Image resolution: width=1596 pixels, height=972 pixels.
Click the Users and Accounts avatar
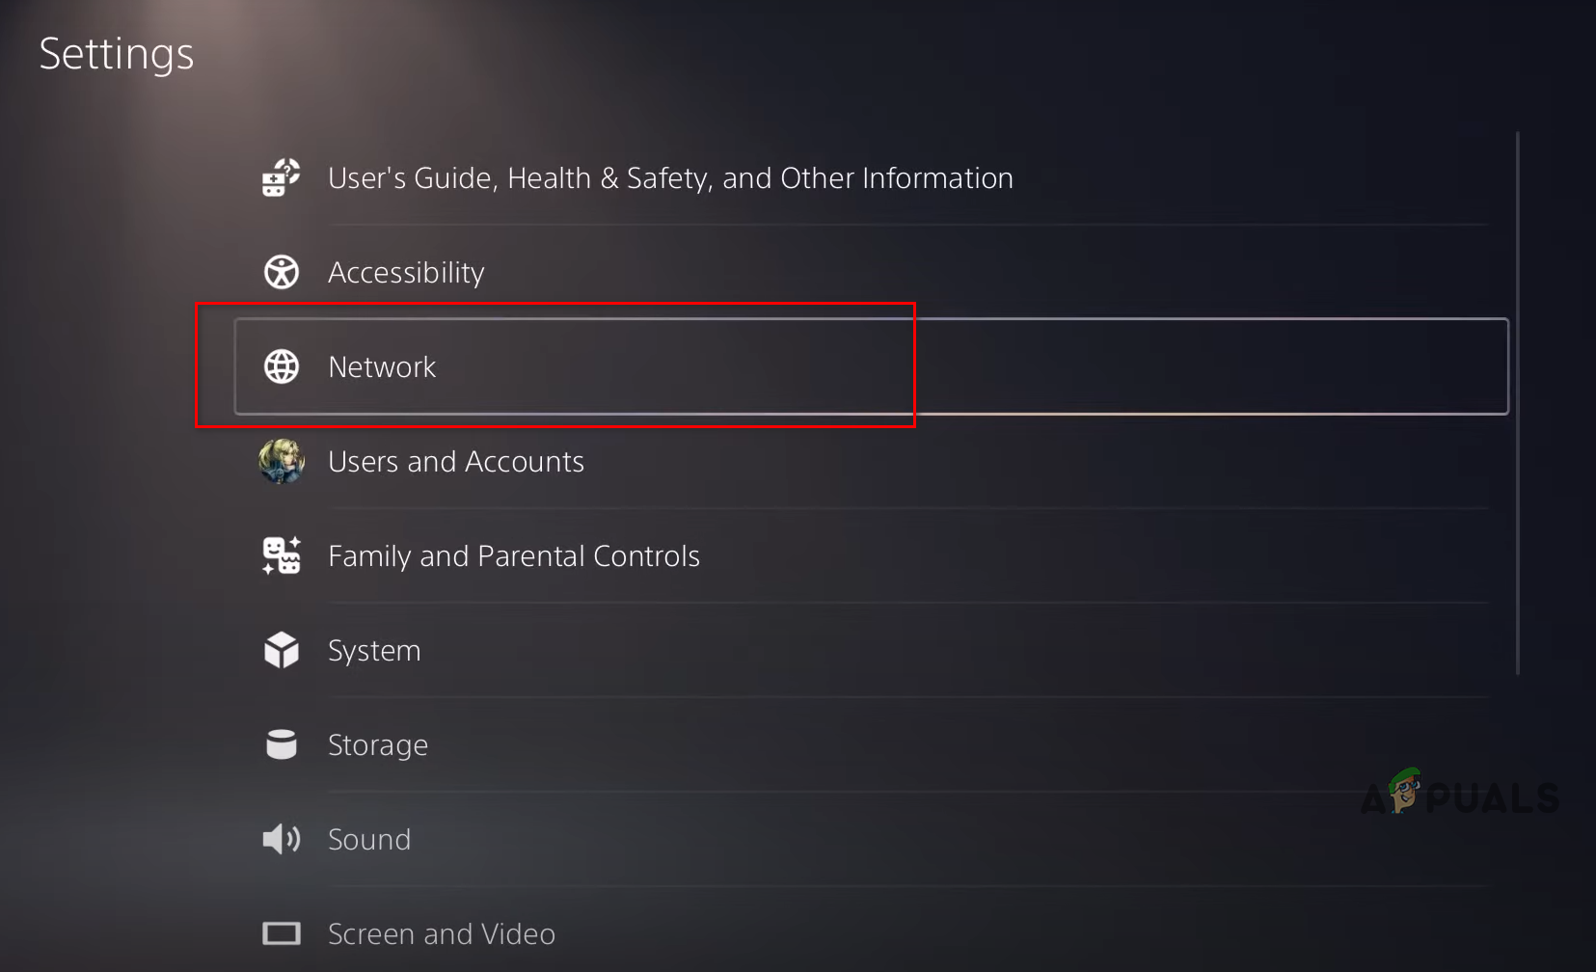pos(282,461)
